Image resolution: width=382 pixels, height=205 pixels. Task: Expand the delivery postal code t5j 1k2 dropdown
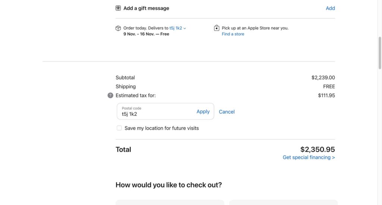pos(178,28)
